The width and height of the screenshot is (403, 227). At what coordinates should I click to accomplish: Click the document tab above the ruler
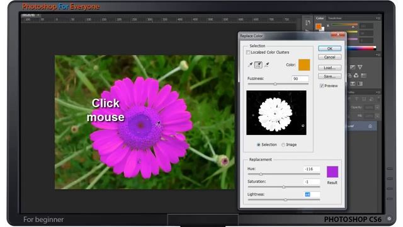31,15
